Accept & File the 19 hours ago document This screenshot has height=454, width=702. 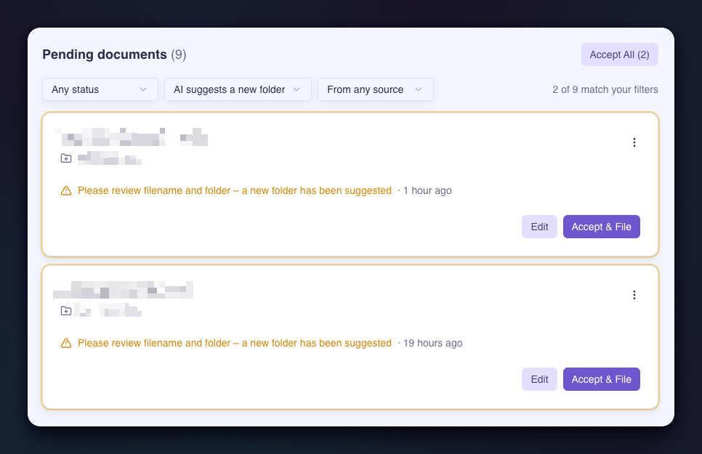[601, 379]
